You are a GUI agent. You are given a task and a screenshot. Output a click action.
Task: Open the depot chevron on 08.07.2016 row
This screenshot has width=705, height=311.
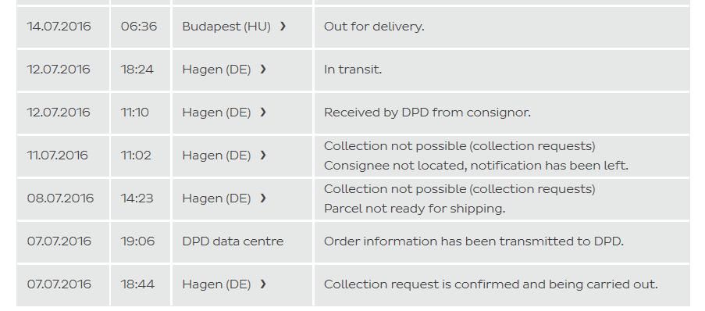pos(263,198)
